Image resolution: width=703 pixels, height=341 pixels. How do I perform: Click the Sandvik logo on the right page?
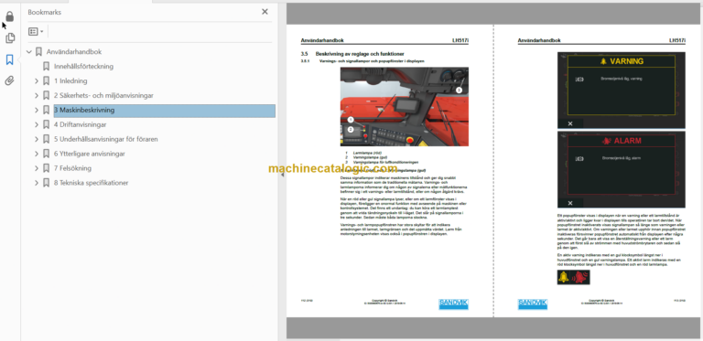pyautogui.click(x=532, y=304)
